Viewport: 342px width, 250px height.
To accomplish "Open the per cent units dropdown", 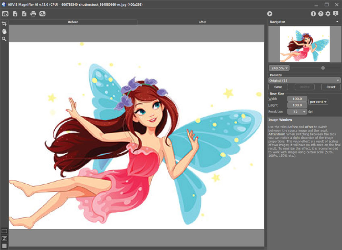I will [x=318, y=102].
